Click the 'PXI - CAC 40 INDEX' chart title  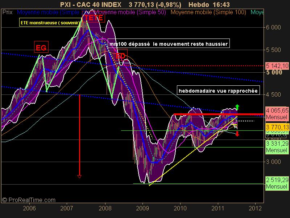click(91, 4)
